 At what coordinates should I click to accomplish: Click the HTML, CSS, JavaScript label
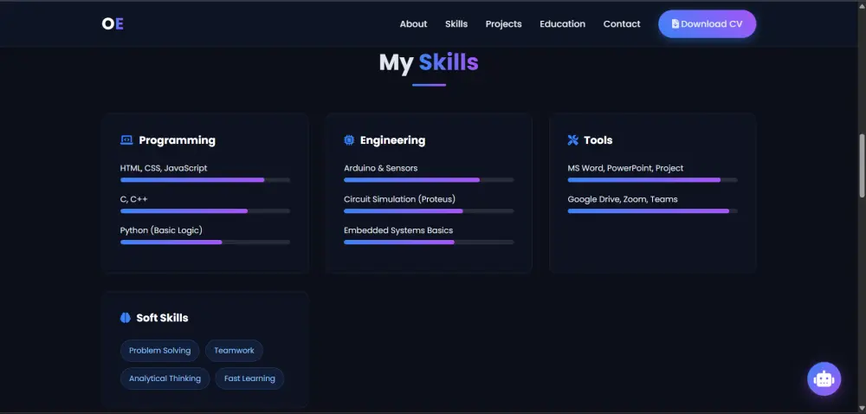point(164,168)
